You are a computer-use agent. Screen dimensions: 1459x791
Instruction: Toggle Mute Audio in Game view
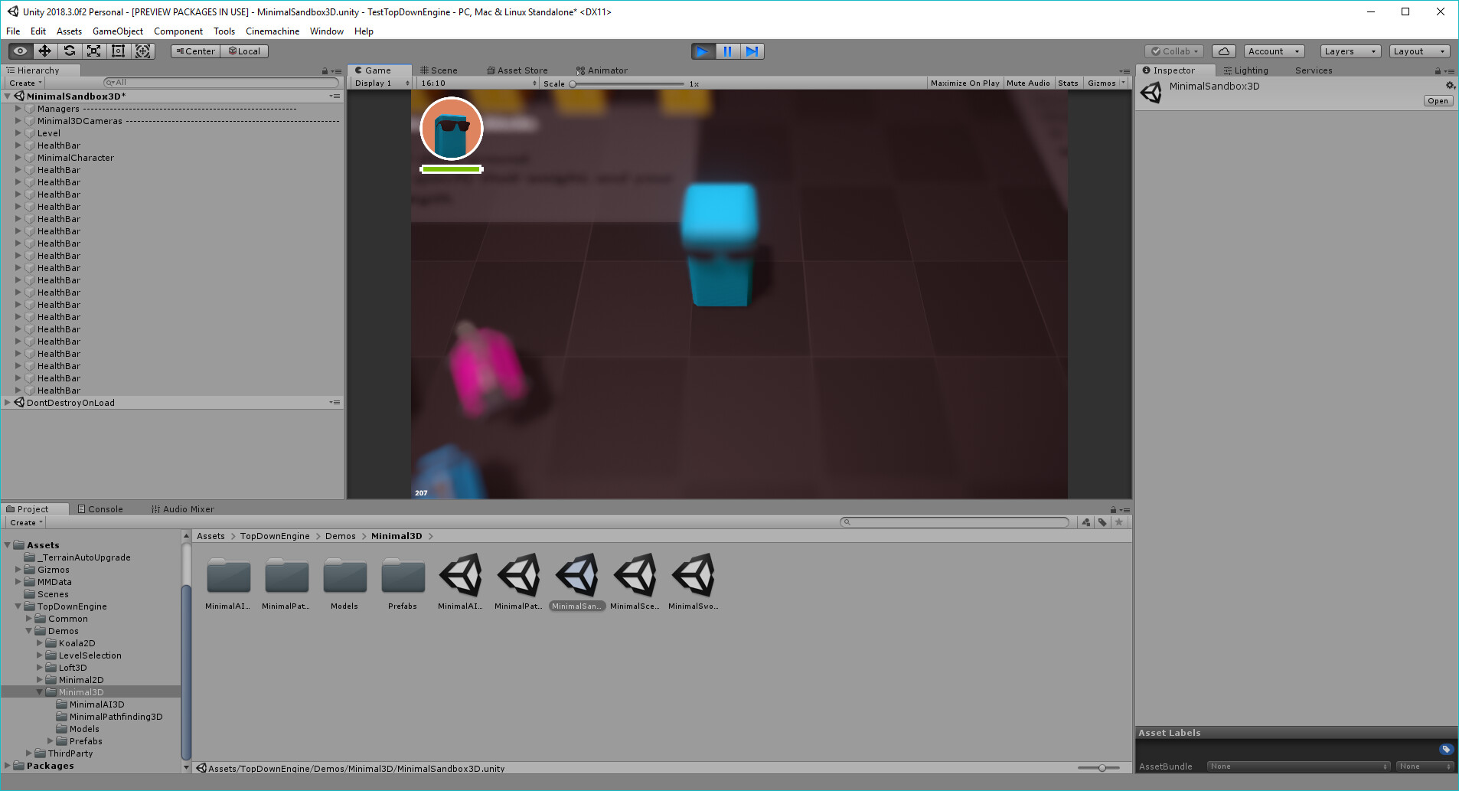tap(1028, 83)
